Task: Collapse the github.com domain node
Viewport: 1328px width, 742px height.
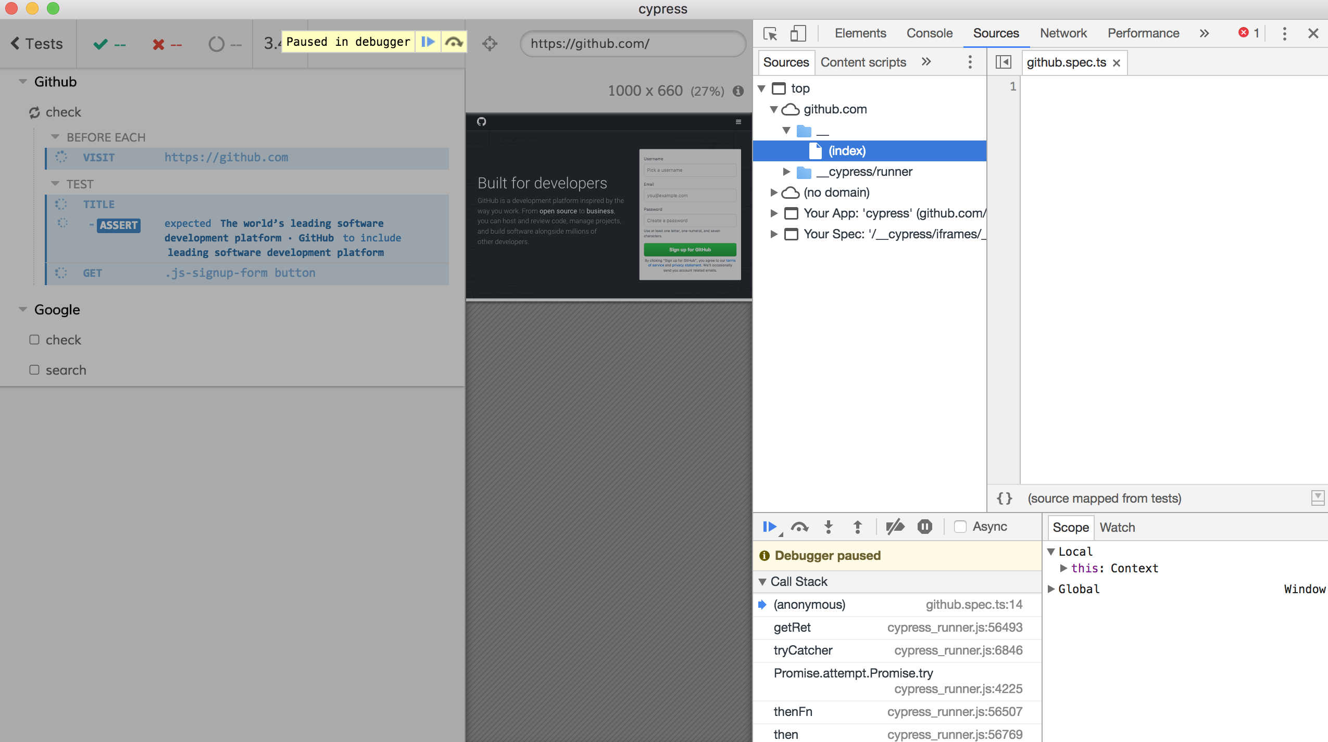Action: click(774, 109)
